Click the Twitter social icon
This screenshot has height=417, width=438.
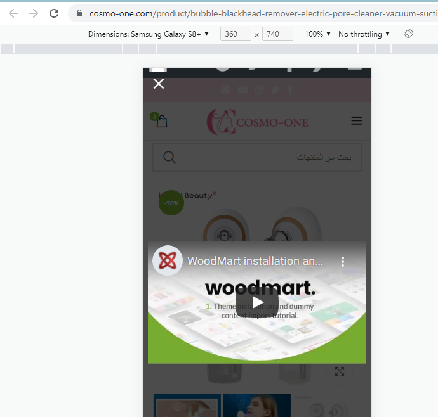tap(275, 90)
